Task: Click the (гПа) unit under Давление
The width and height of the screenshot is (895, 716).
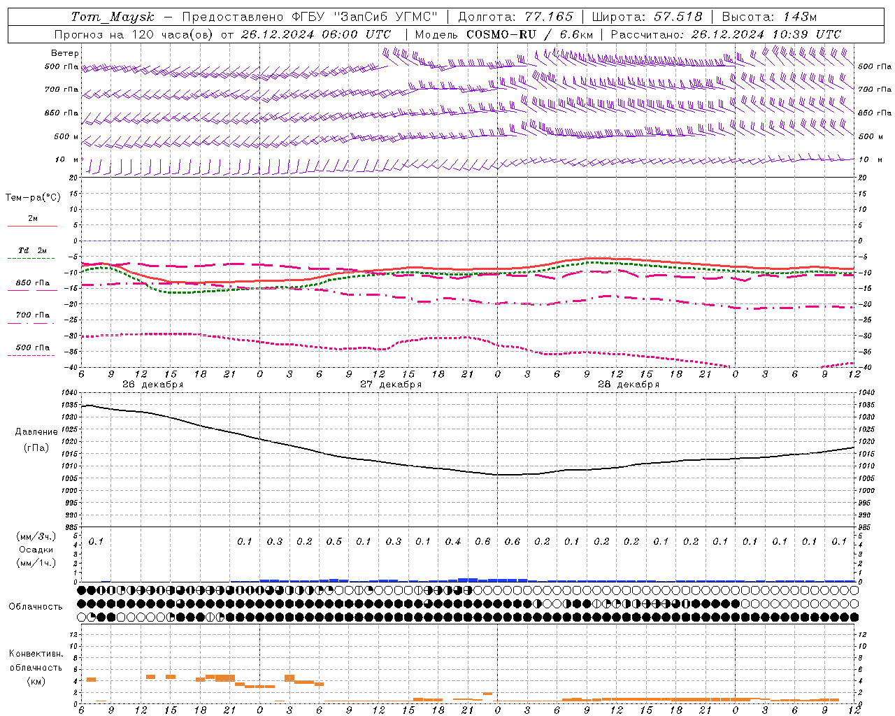Action: 36,447
